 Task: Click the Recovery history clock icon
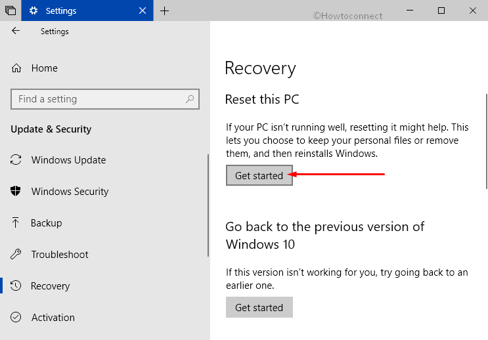pyautogui.click(x=16, y=286)
